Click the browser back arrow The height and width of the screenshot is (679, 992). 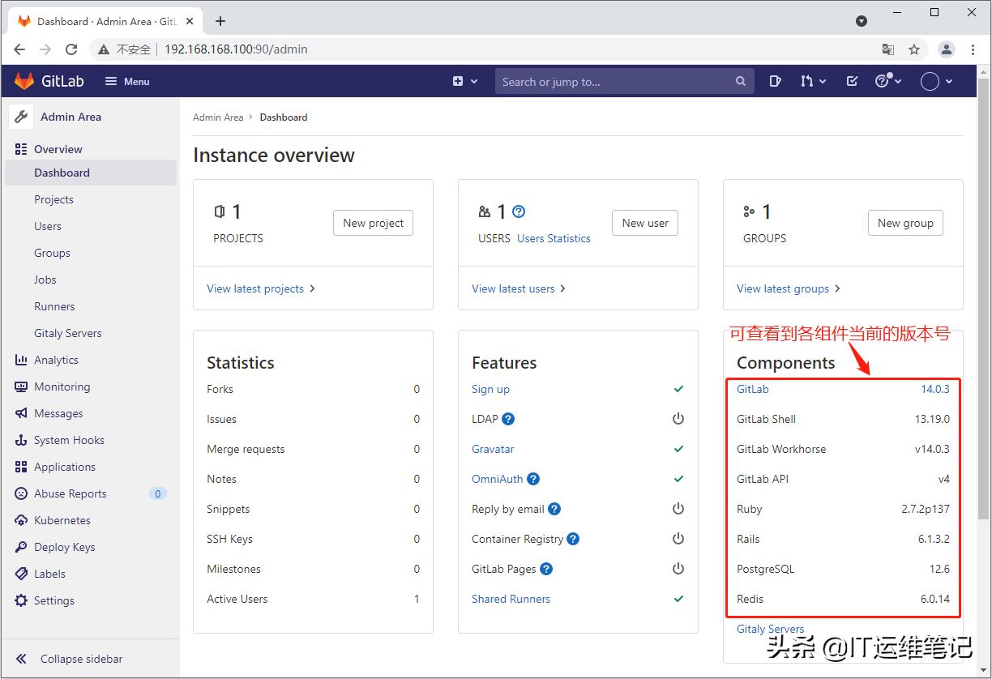[19, 49]
